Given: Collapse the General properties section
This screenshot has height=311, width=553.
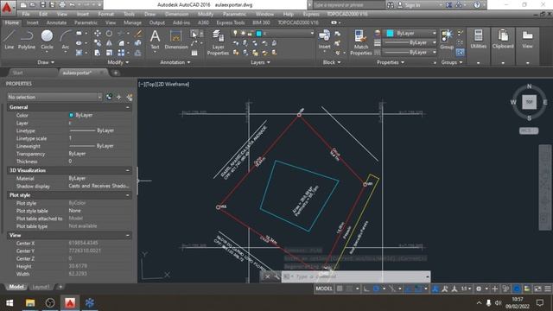Looking at the screenshot, I should [128, 107].
